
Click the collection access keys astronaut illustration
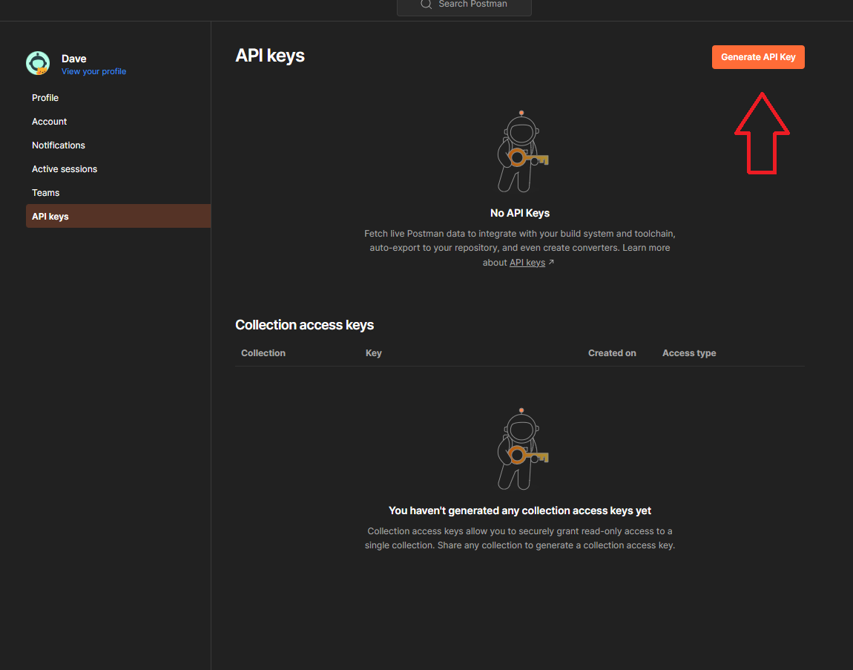click(x=521, y=449)
